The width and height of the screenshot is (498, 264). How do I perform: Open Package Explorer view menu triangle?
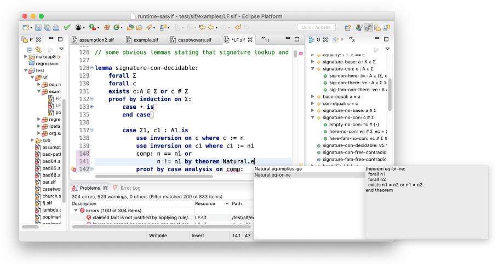[x=61, y=49]
